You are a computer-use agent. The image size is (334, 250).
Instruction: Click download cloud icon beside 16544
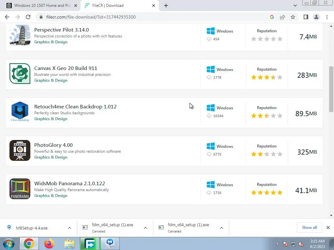(x=209, y=116)
